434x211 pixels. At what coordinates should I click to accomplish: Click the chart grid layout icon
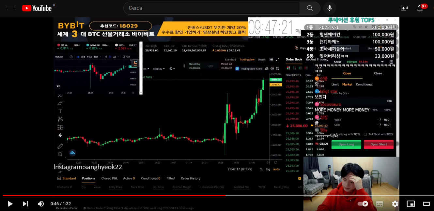coord(271,60)
